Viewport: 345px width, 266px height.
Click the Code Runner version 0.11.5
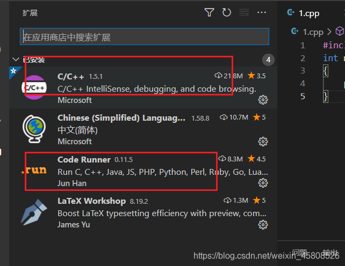pyautogui.click(x=124, y=160)
